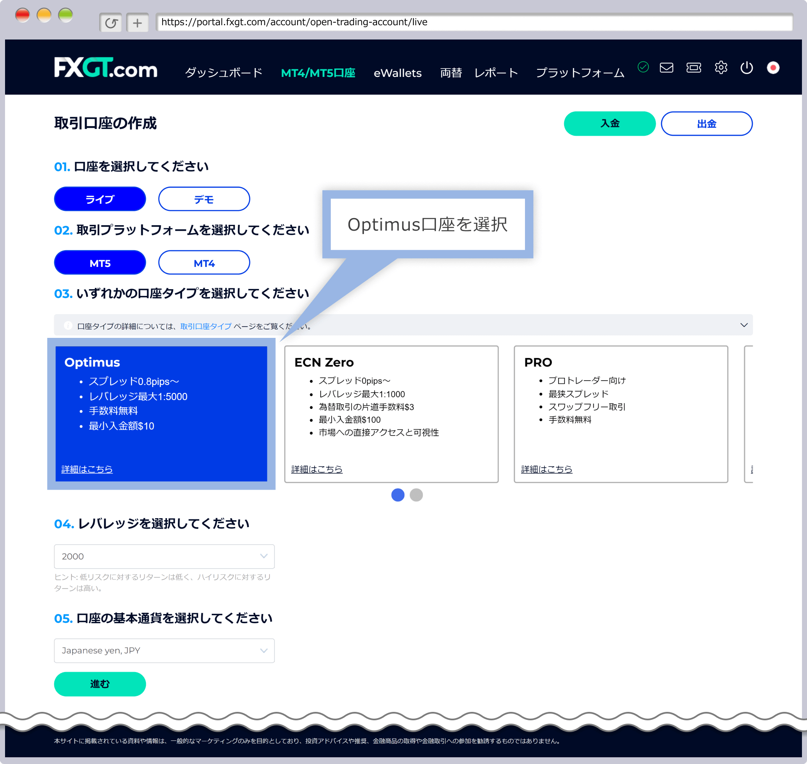Click 詳細はこちら link in PRO card
Image resolution: width=807 pixels, height=764 pixels.
(547, 469)
